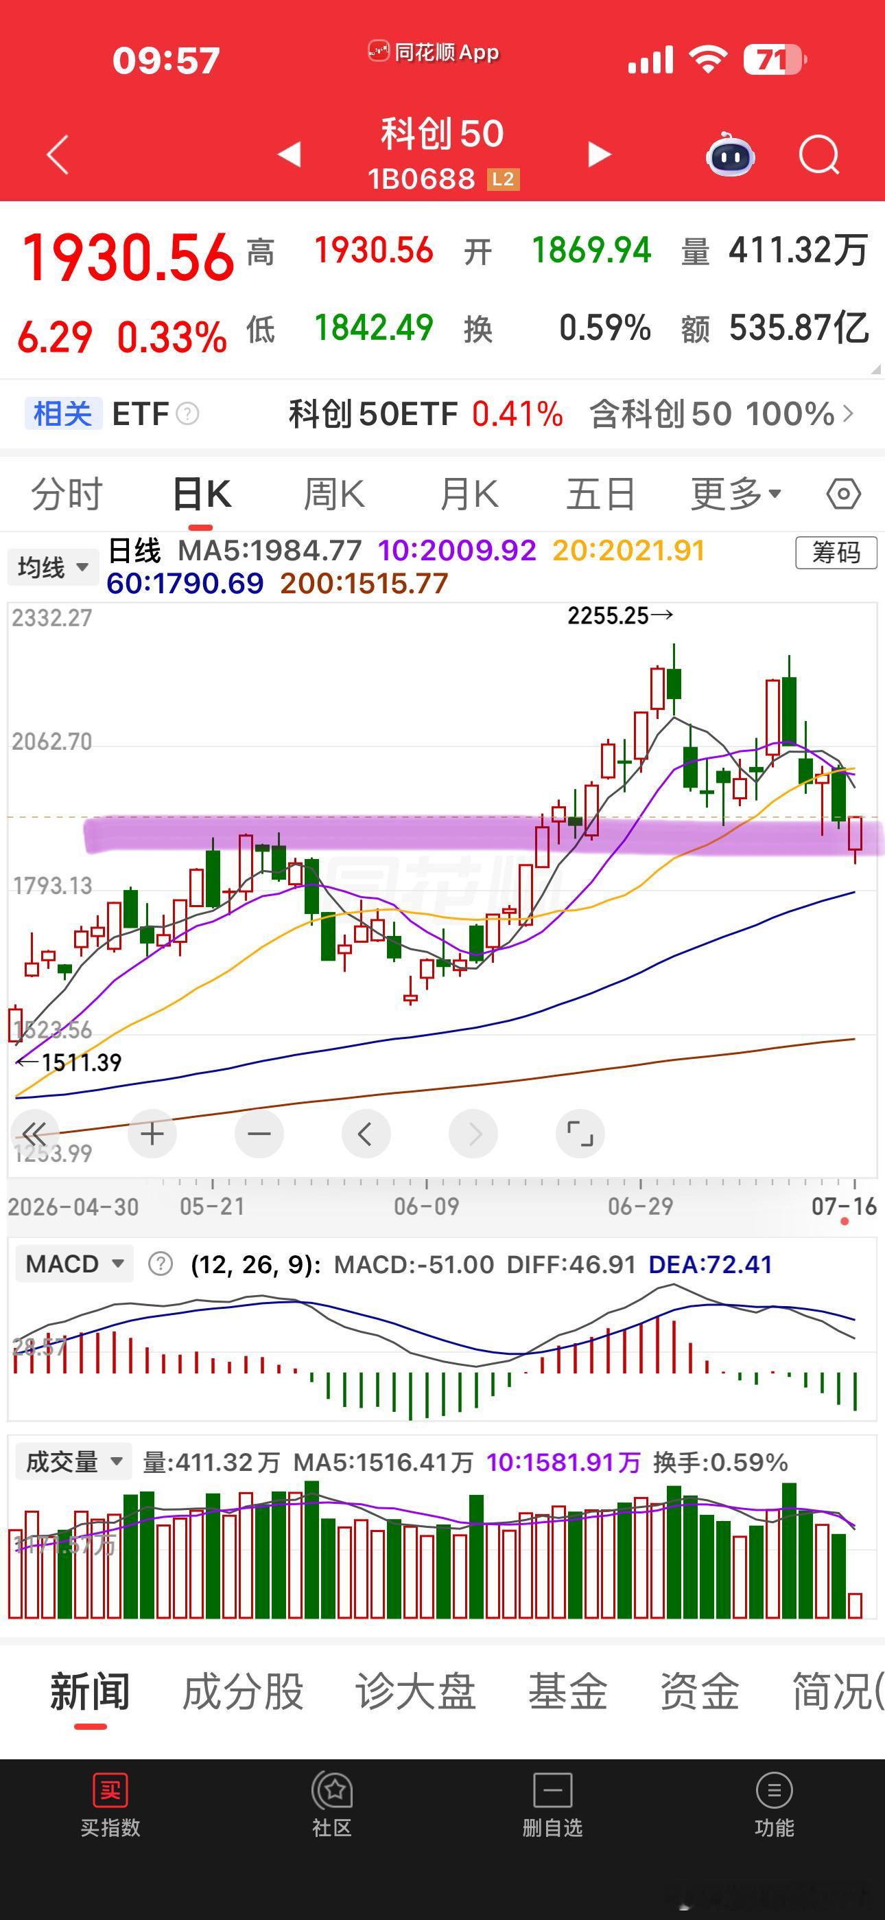Switch to previous index with left triangle
The image size is (885, 1920).
click(289, 155)
